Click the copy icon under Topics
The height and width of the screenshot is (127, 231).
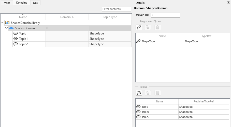[x=148, y=93]
